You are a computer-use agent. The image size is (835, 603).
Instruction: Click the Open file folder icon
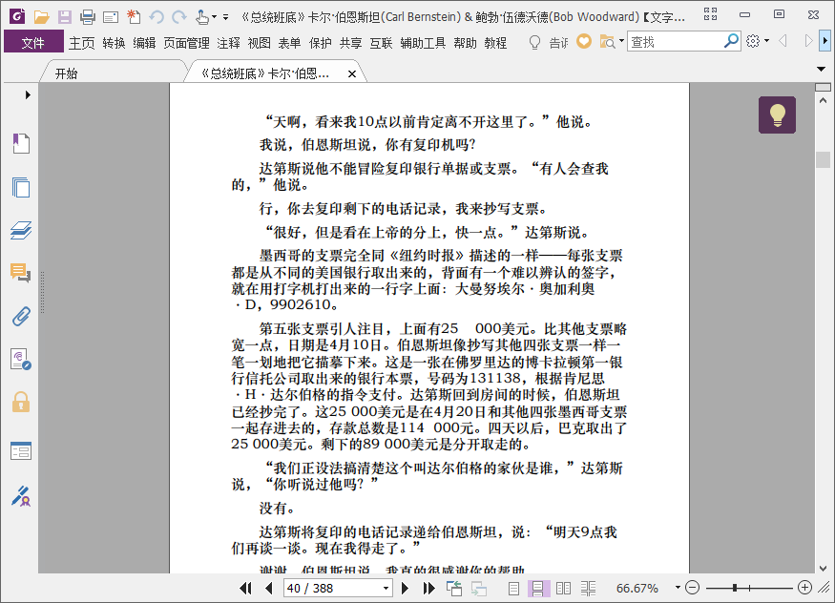tap(41, 17)
